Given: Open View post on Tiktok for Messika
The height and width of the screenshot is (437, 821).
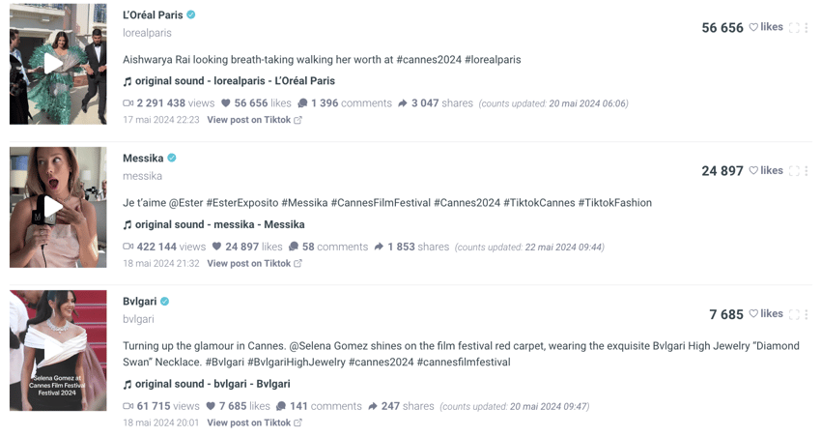Looking at the screenshot, I should point(254,264).
